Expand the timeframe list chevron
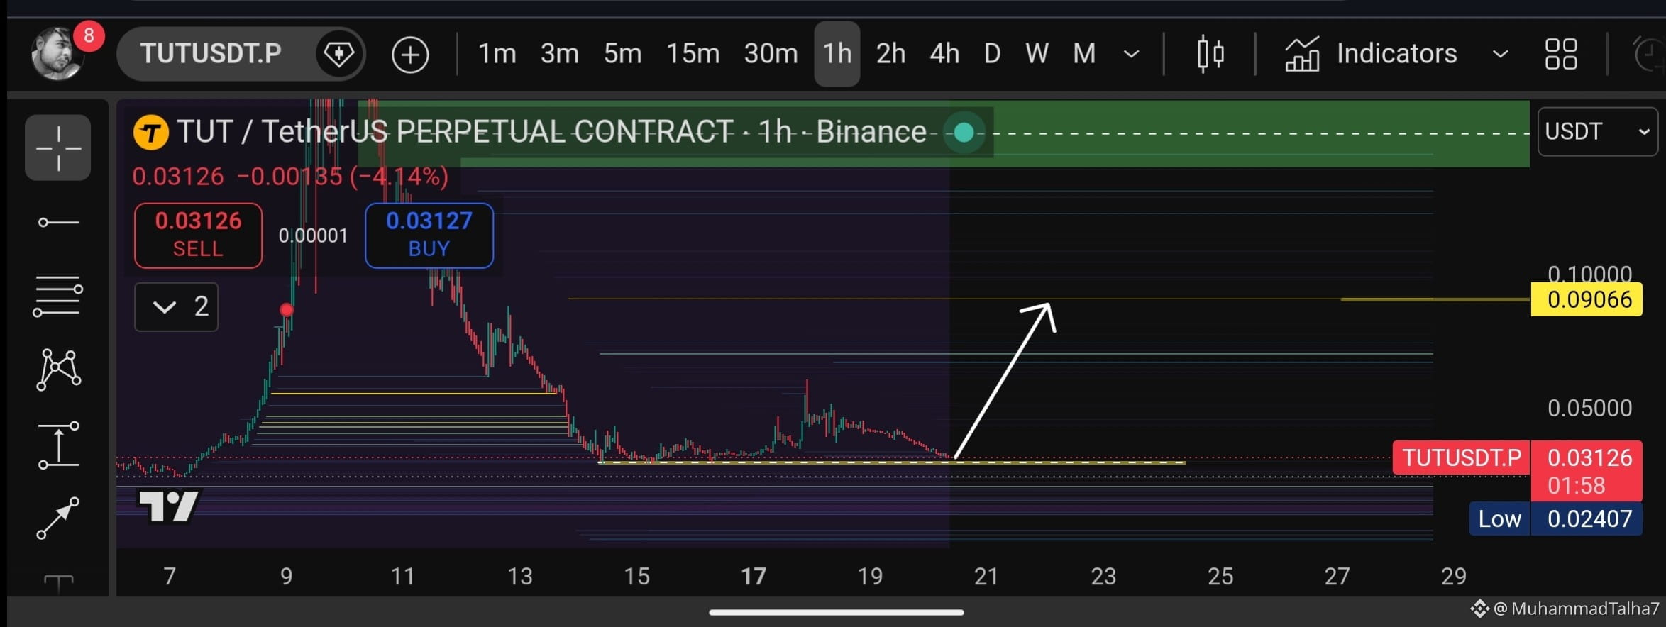 [x=1132, y=54]
